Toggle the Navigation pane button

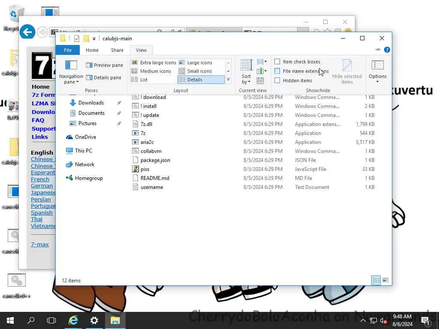71,72
